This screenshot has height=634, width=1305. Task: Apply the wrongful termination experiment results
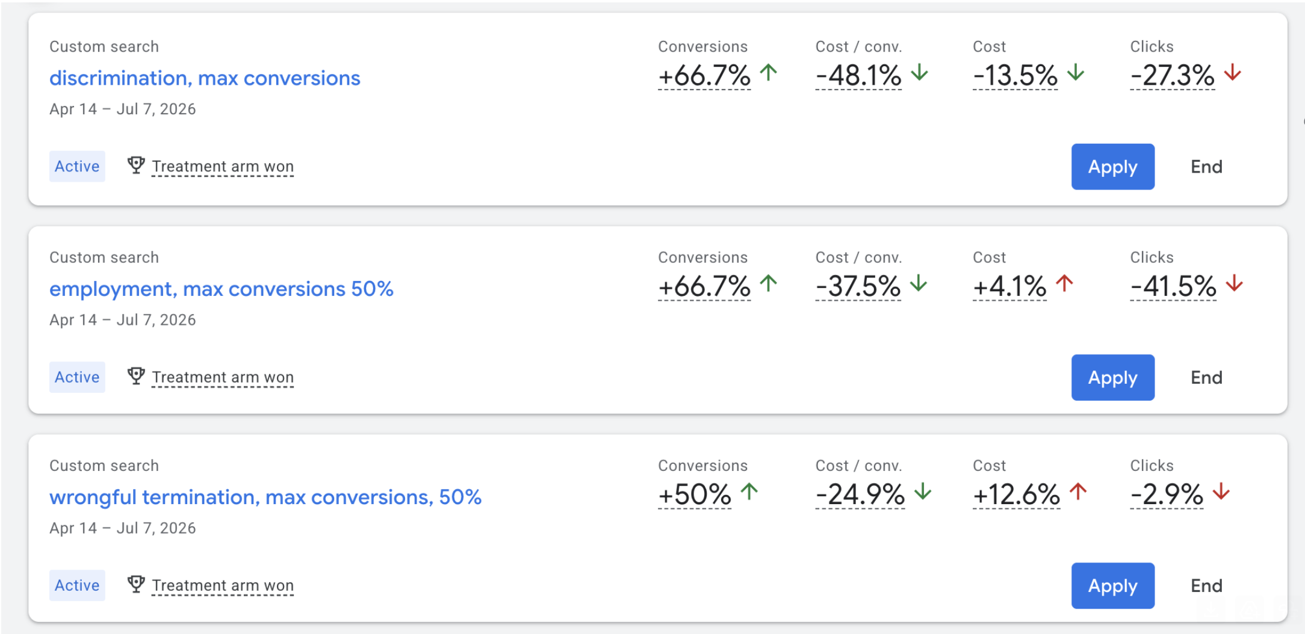[1112, 585]
